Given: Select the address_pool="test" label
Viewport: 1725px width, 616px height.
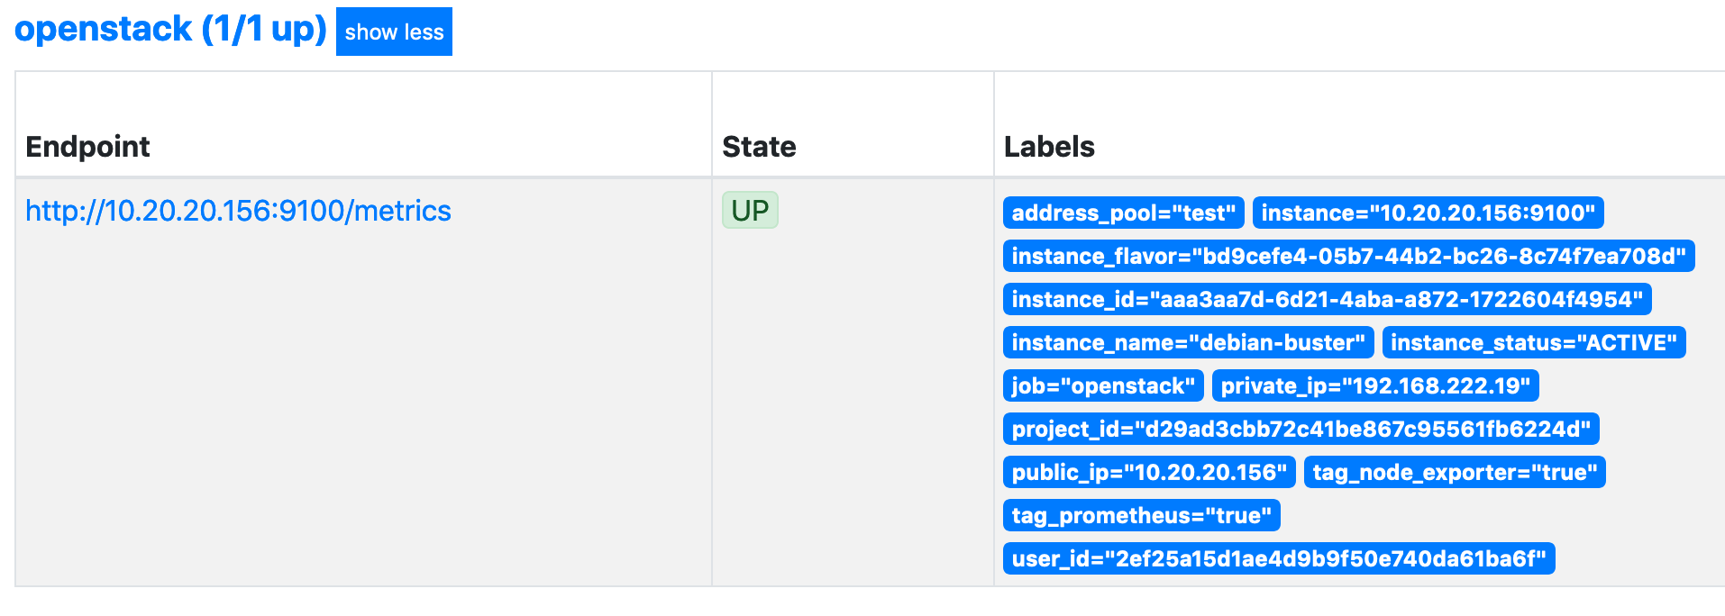Looking at the screenshot, I should point(1123,213).
